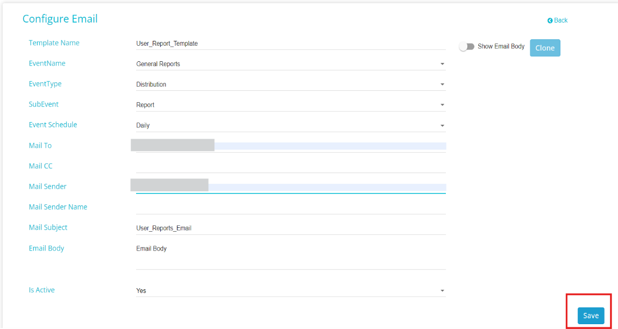Expand the Event Schedule Daily dropdown
Screen dimensions: 618x329
pos(291,125)
